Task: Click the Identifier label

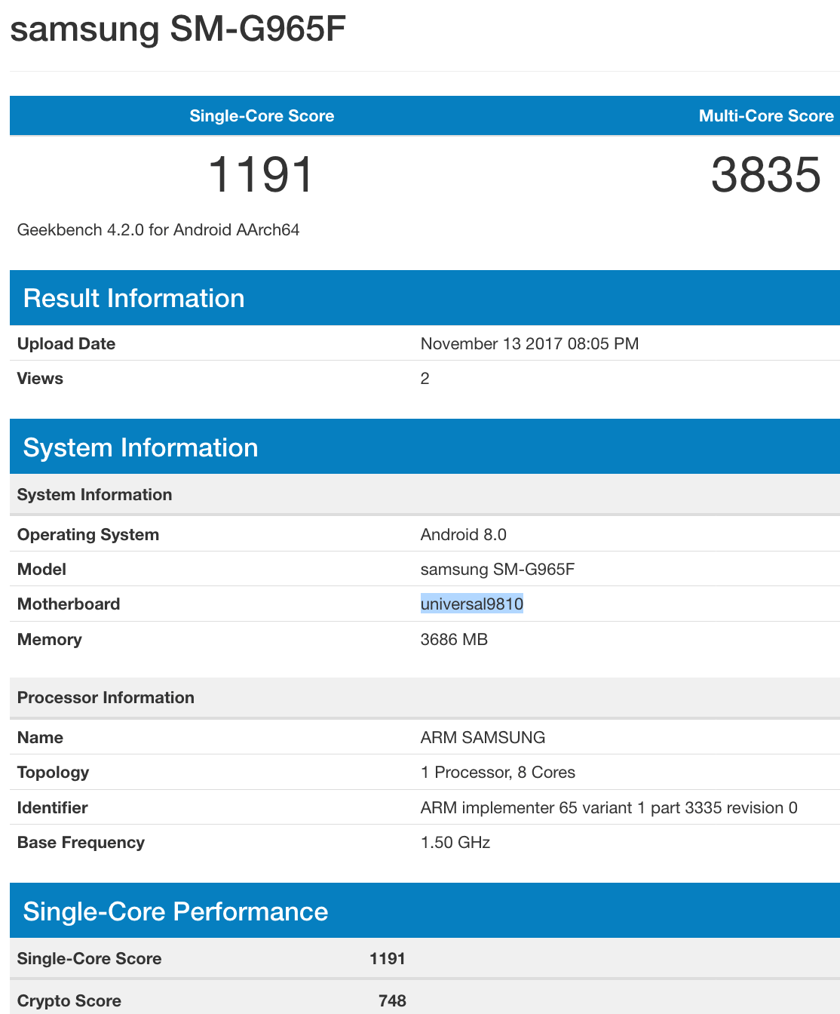Action: tap(53, 808)
